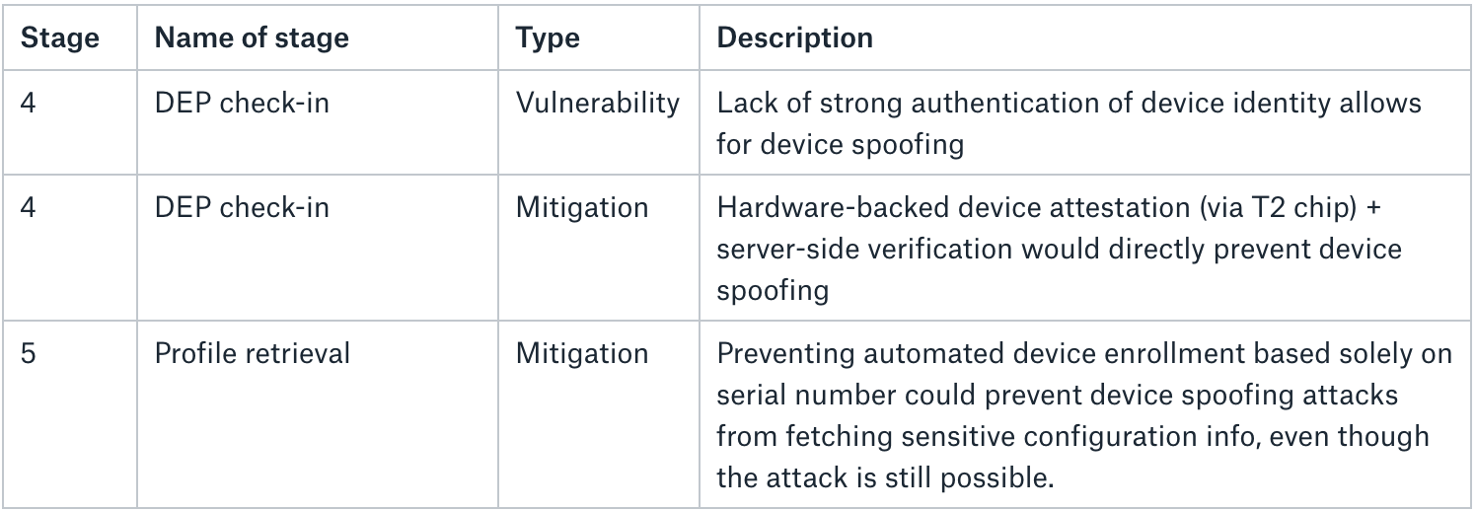Click stage number 4 in the Vulnerability row
Viewport: 1476px width, 511px height.
click(x=28, y=103)
